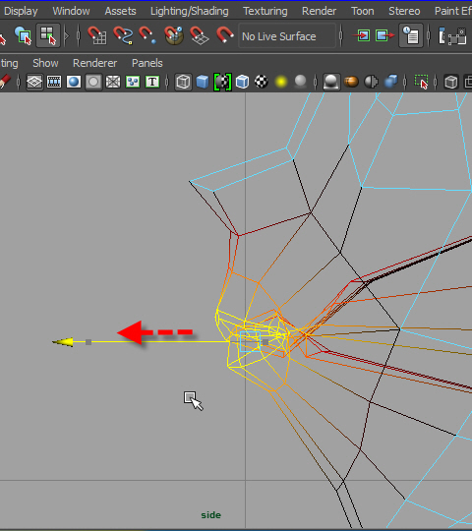Image resolution: width=472 pixels, height=531 pixels.
Task: Click the Isolate select icon
Action: pos(421,82)
